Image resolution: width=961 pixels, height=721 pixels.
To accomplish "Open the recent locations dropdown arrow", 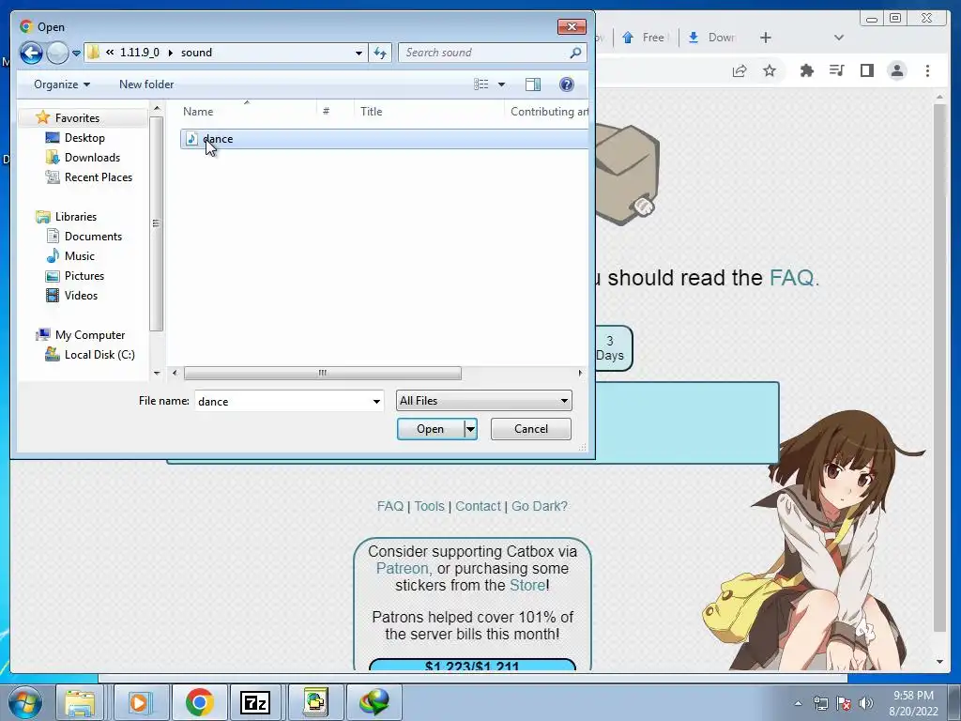I will 76,54.
